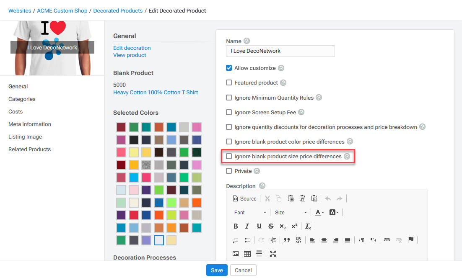This screenshot has height=278, width=462.
Task: Open the font Size dropdown
Action: [291, 212]
